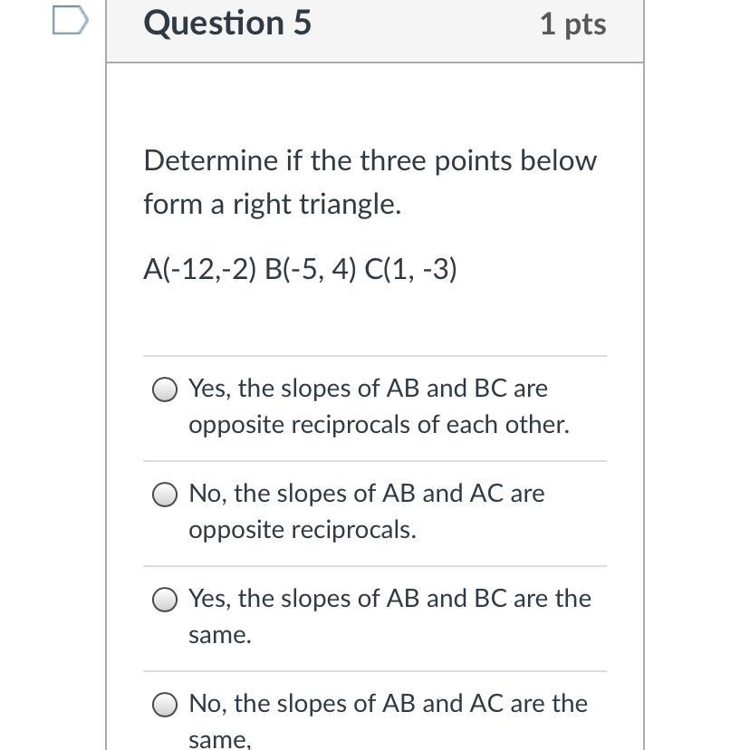The width and height of the screenshot is (750, 750).
Task: Select radio for 'Yes, AB and BC opposite reciprocals'
Action: [165, 389]
